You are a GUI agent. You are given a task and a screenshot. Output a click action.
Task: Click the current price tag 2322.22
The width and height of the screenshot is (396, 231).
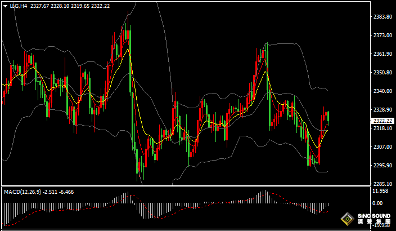coord(382,120)
